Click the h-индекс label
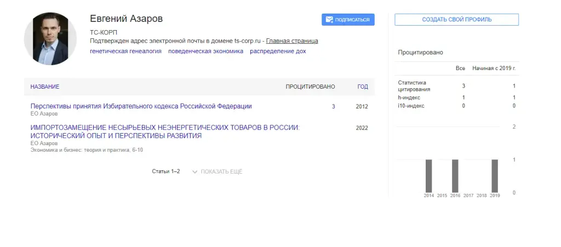 (409, 97)
